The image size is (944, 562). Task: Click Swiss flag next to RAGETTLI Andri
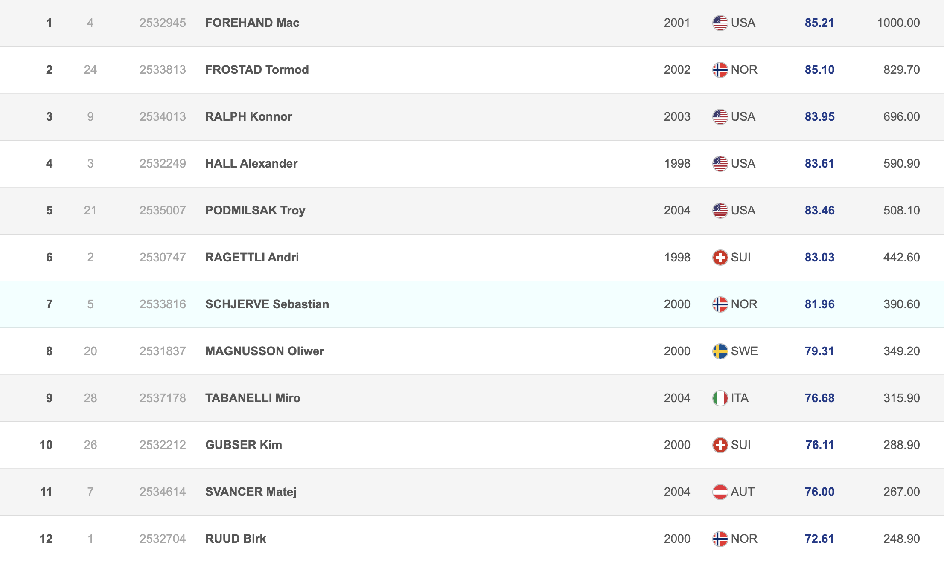coord(720,258)
